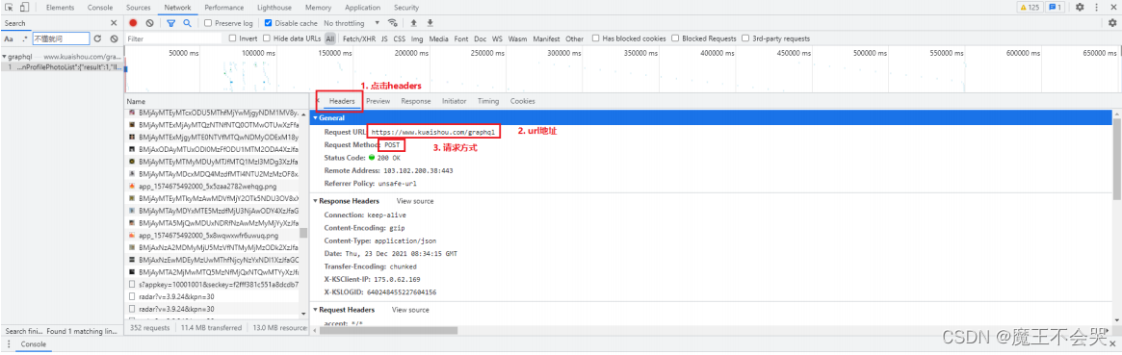The image size is (1122, 355).
Task: Open network settings gear on toolbar row
Action: click(x=1112, y=23)
